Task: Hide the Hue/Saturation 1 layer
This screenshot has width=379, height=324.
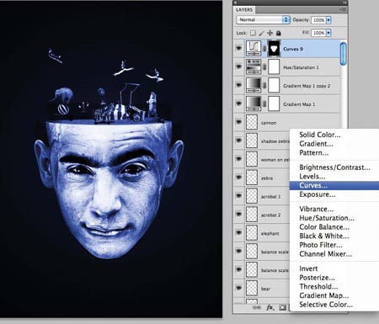Action: point(238,66)
